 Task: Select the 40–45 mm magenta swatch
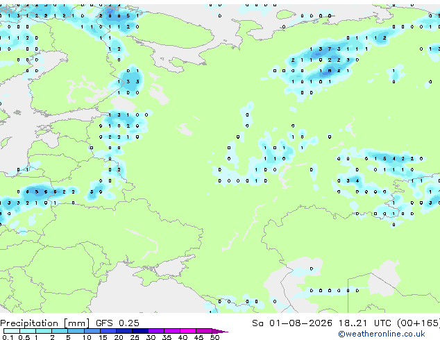188,331
